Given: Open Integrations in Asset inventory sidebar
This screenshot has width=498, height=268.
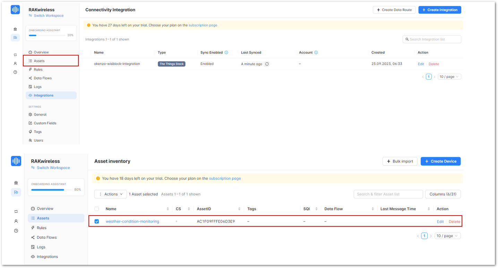Looking at the screenshot, I should click(56, 257).
